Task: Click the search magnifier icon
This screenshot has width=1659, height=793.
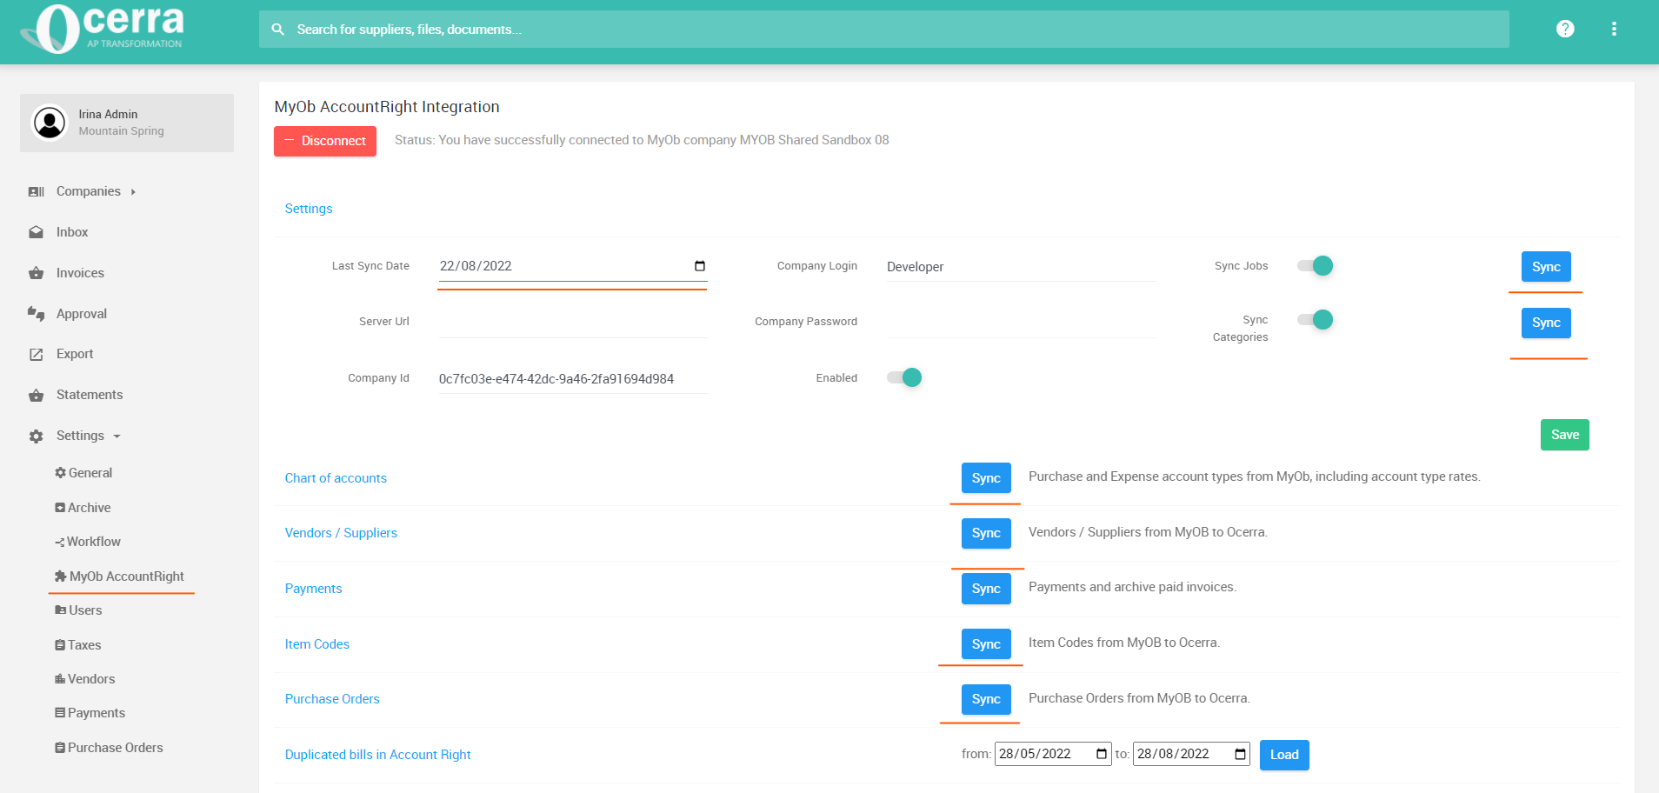Action: 278,30
